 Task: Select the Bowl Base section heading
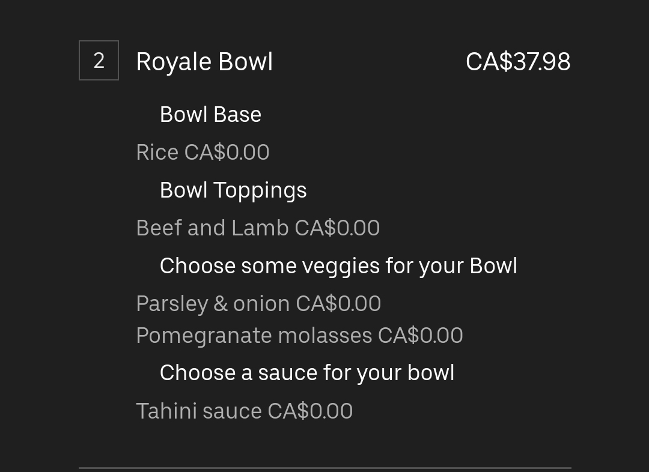click(x=210, y=115)
